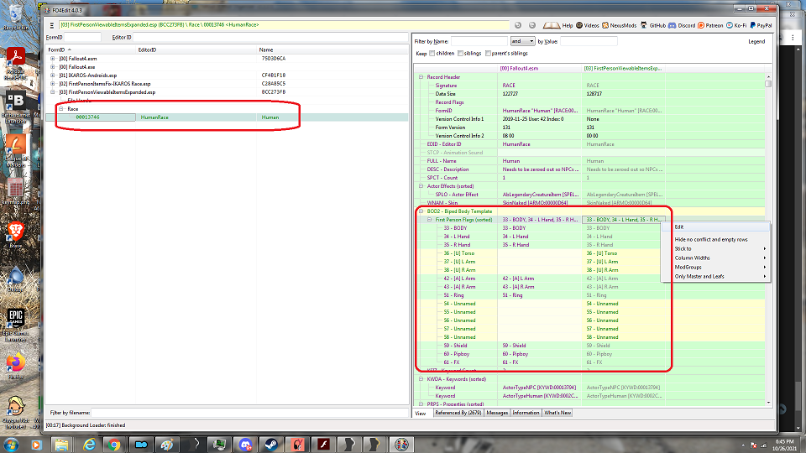Open Google Chrome from taskbar
The image size is (806, 453).
[114, 445]
